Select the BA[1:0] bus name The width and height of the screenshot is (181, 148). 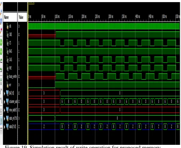tap(11, 93)
